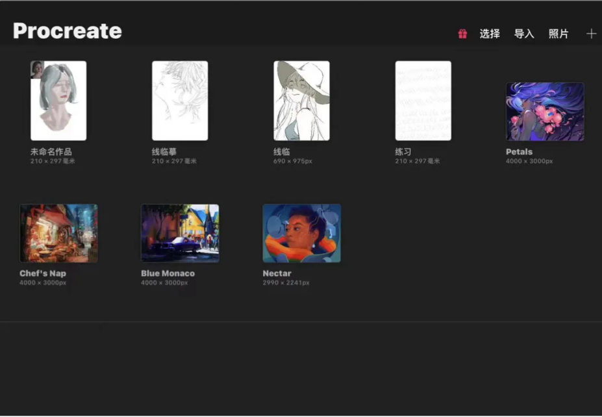Tap the Petals title text
This screenshot has height=417, width=602.
tap(519, 152)
